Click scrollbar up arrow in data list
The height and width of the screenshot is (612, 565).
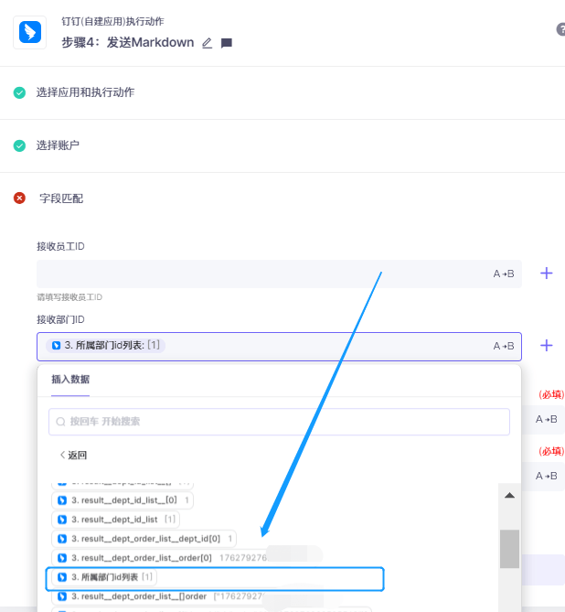(x=509, y=496)
